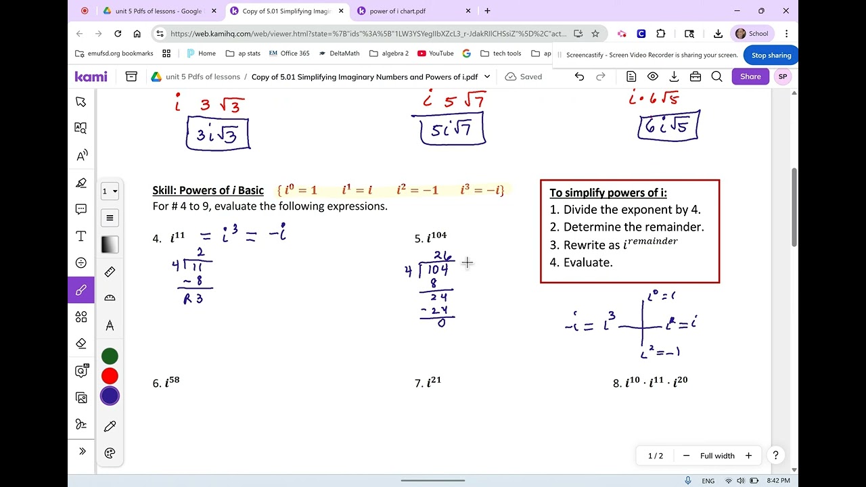Image resolution: width=866 pixels, height=487 pixels.
Task: Select the compass drawing aid
Action: point(110,325)
